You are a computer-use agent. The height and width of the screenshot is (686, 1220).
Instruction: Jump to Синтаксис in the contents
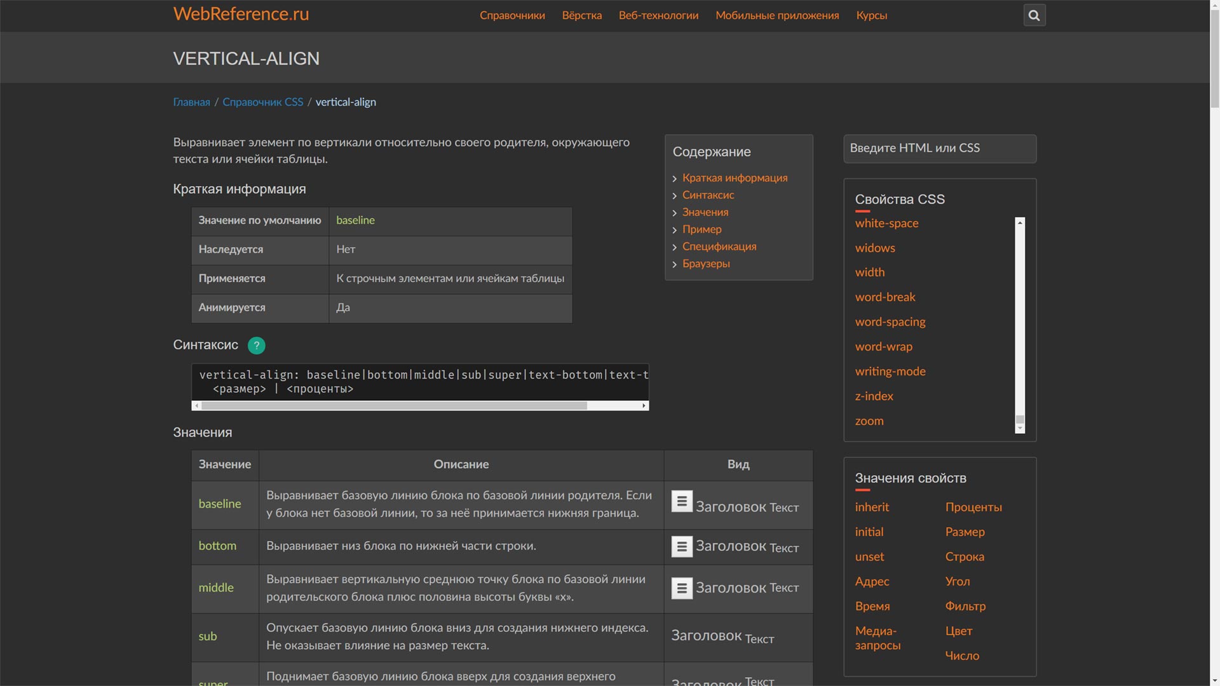click(x=708, y=195)
